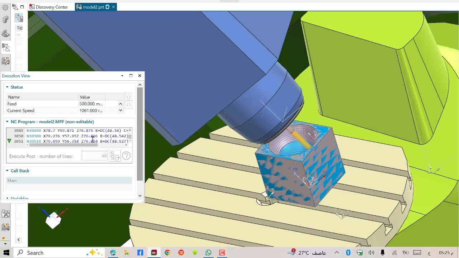Switch to the Discovery Center tab
459x258 pixels.
48,7
